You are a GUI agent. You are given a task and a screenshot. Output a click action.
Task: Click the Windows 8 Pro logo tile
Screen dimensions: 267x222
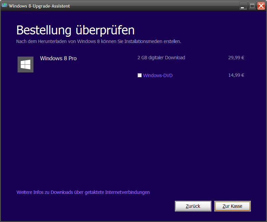click(x=26, y=65)
